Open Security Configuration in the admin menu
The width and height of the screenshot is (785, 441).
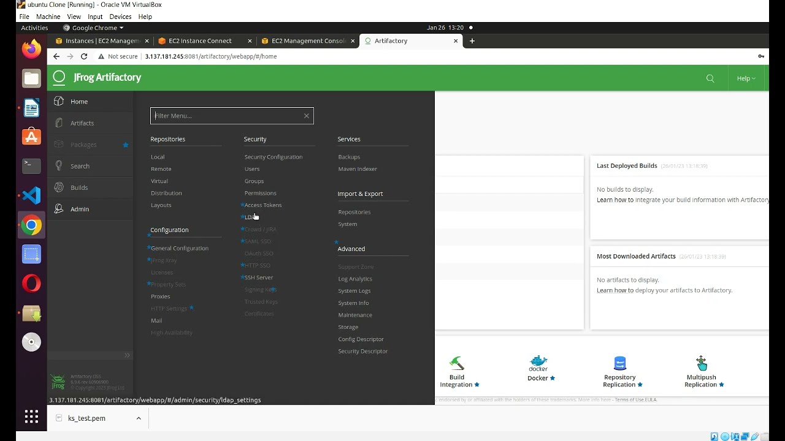[274, 157]
